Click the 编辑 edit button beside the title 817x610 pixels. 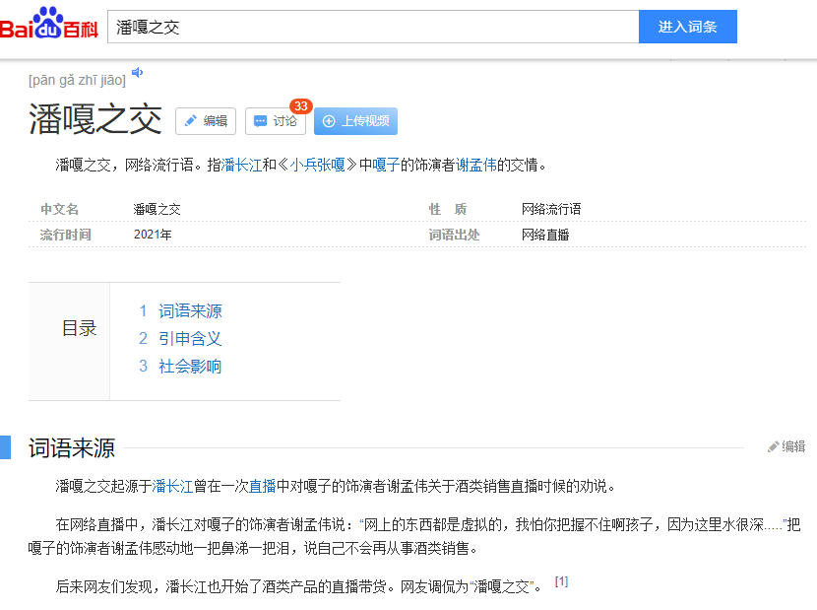[206, 121]
